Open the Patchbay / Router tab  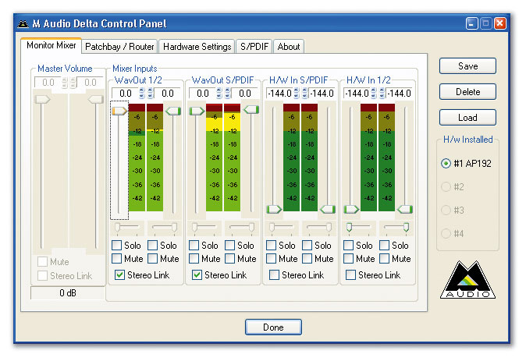tap(119, 47)
